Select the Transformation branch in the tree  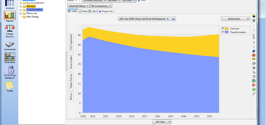(35, 10)
